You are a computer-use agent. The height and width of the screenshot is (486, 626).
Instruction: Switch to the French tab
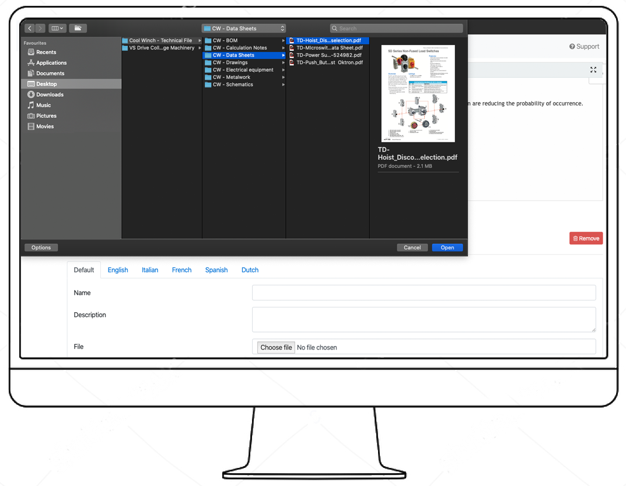coord(181,270)
